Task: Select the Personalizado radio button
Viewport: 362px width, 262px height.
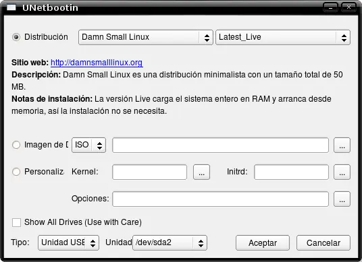Action: 16,172
